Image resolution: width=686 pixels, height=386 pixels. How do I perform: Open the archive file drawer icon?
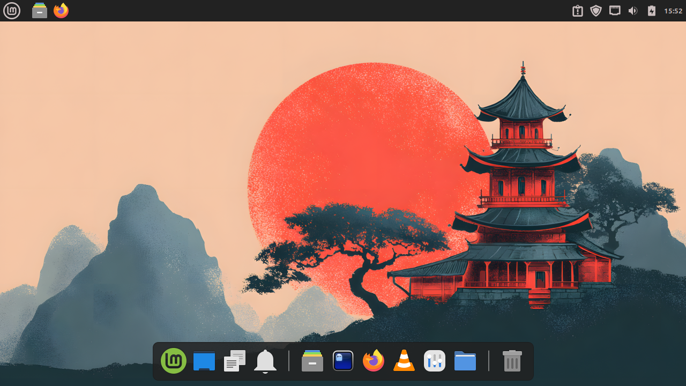pos(311,361)
